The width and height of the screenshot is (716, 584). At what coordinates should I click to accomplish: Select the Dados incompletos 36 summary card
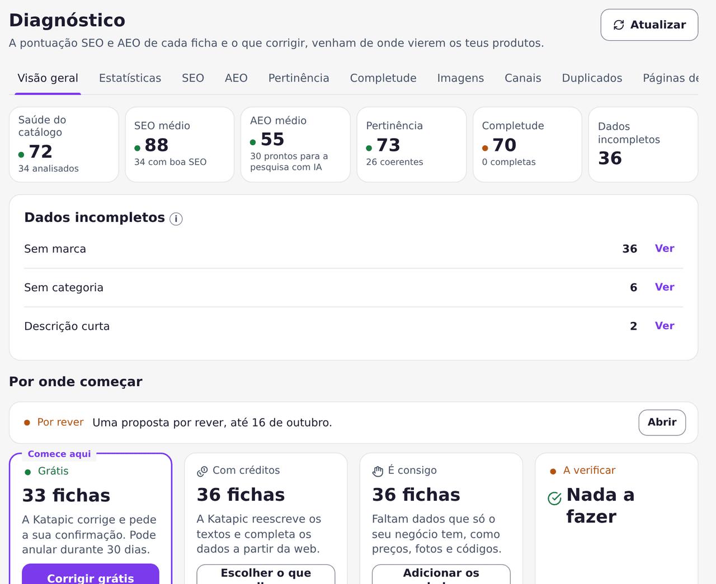point(643,145)
